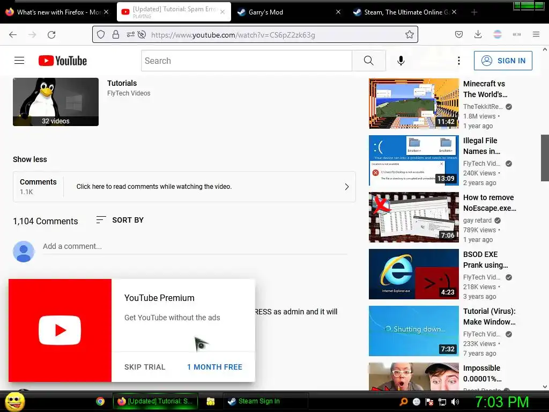Open the permissions icon in the address bar
Screen dimensions: 549x412
click(x=130, y=35)
